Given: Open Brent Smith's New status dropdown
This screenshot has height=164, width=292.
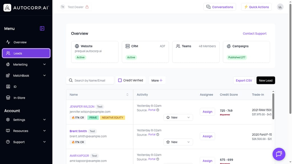Looking at the screenshot, I should pos(178,142).
